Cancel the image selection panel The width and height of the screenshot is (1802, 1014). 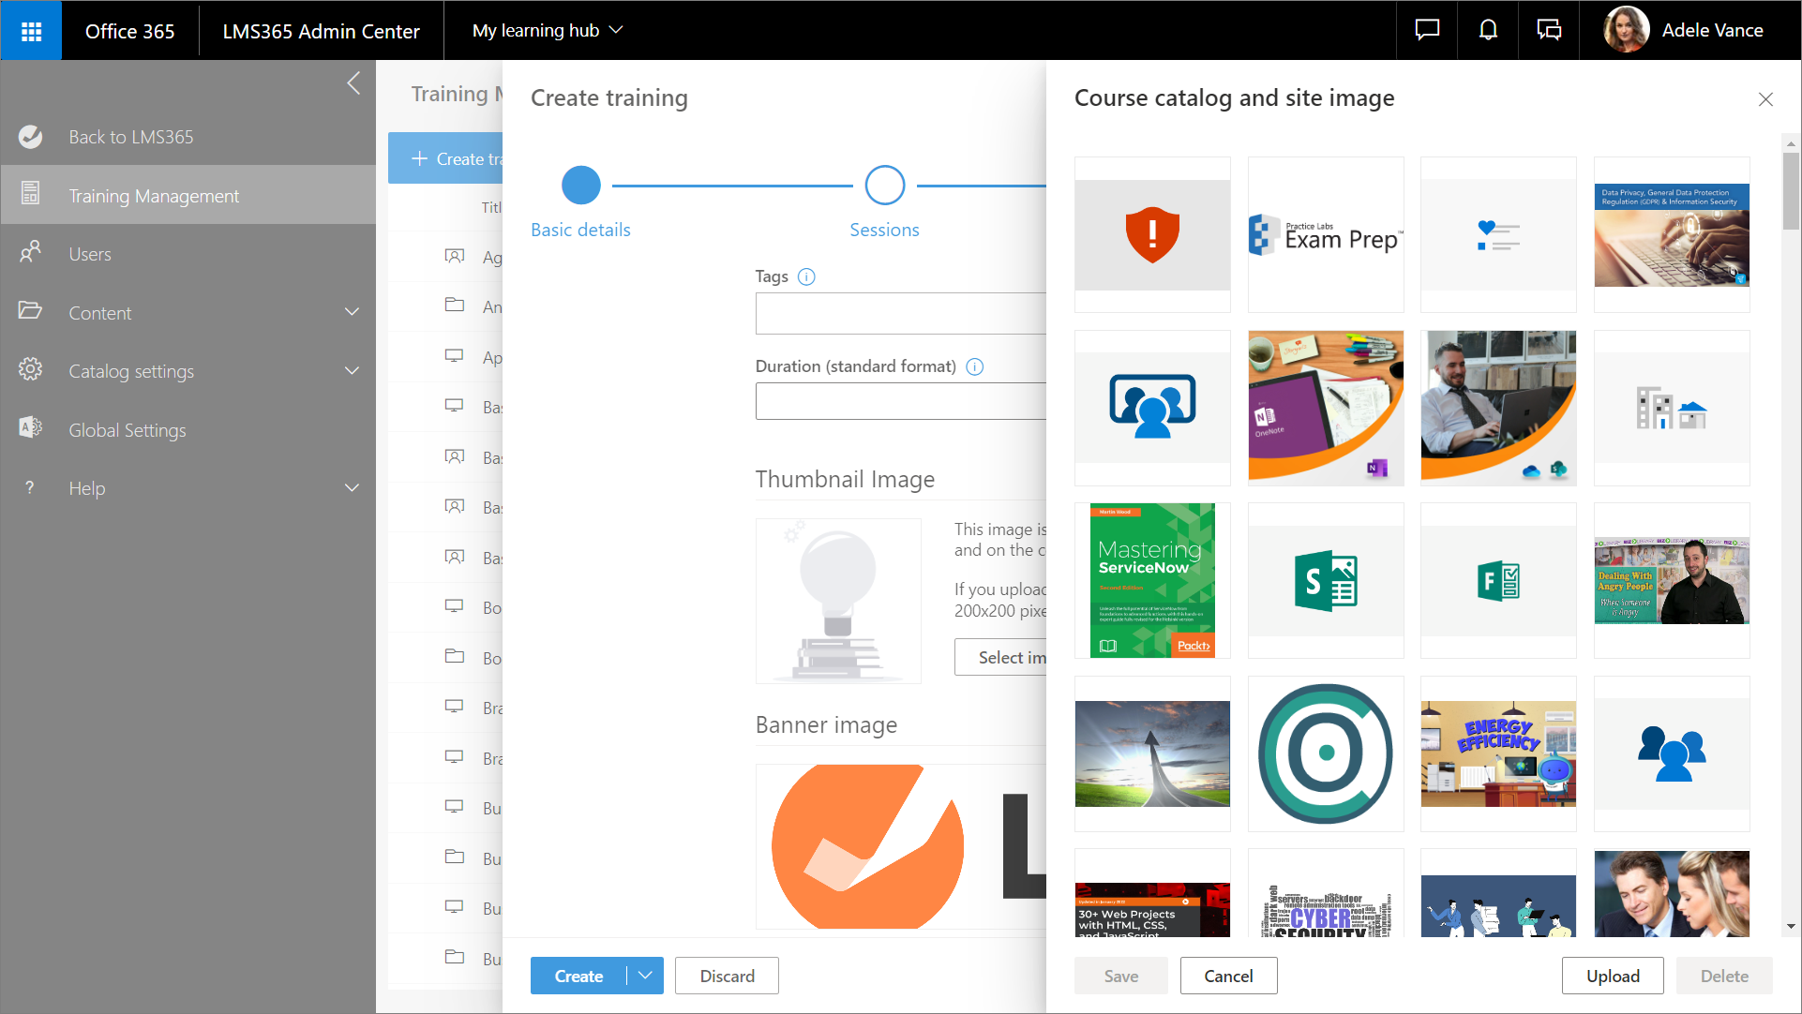[x=1228, y=976]
